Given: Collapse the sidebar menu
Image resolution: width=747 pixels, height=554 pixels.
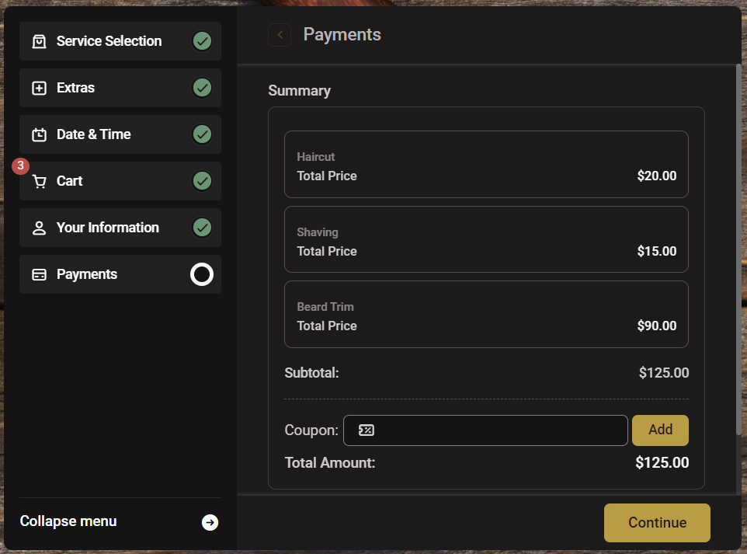Looking at the screenshot, I should [68, 521].
